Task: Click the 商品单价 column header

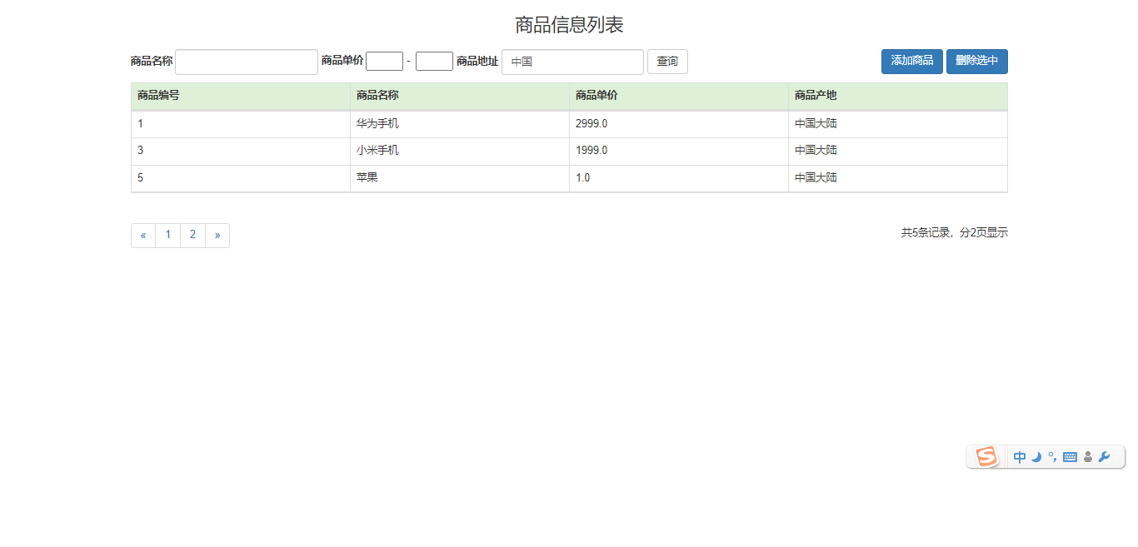Action: (679, 96)
